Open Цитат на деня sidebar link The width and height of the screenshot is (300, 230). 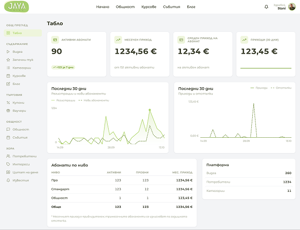point(25,172)
